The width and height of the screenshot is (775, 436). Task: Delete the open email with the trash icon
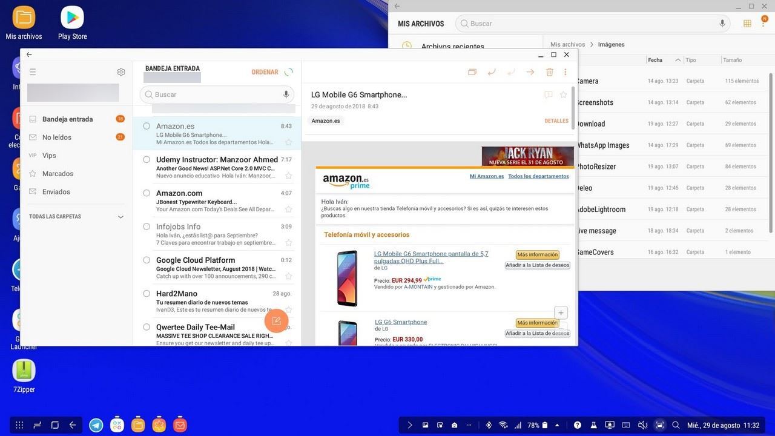(x=550, y=72)
